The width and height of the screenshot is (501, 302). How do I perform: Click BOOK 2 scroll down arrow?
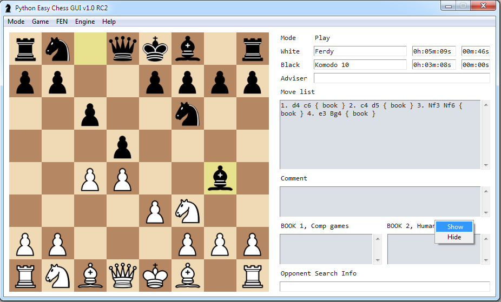(x=486, y=260)
